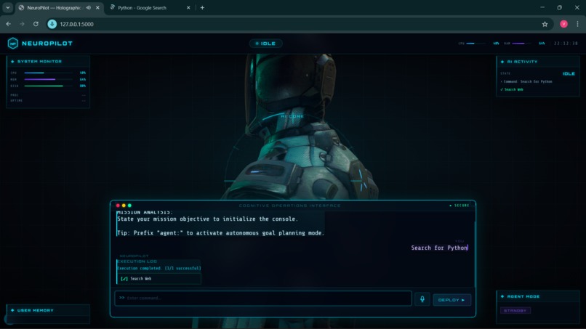
Task: Open Chrome's three-dot menu
Action: click(577, 24)
